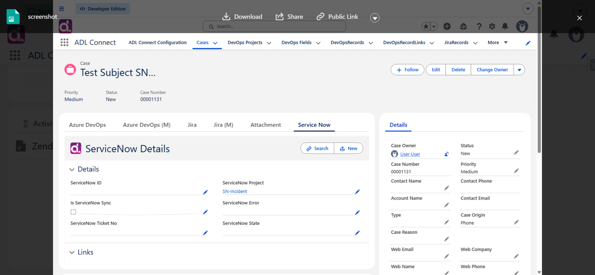Viewport: 595px width, 275px height.
Task: Click the favorites star icon
Action: pyautogui.click(x=426, y=26)
